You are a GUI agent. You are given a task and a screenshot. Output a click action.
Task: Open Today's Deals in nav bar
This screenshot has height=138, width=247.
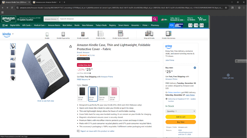[101, 25]
